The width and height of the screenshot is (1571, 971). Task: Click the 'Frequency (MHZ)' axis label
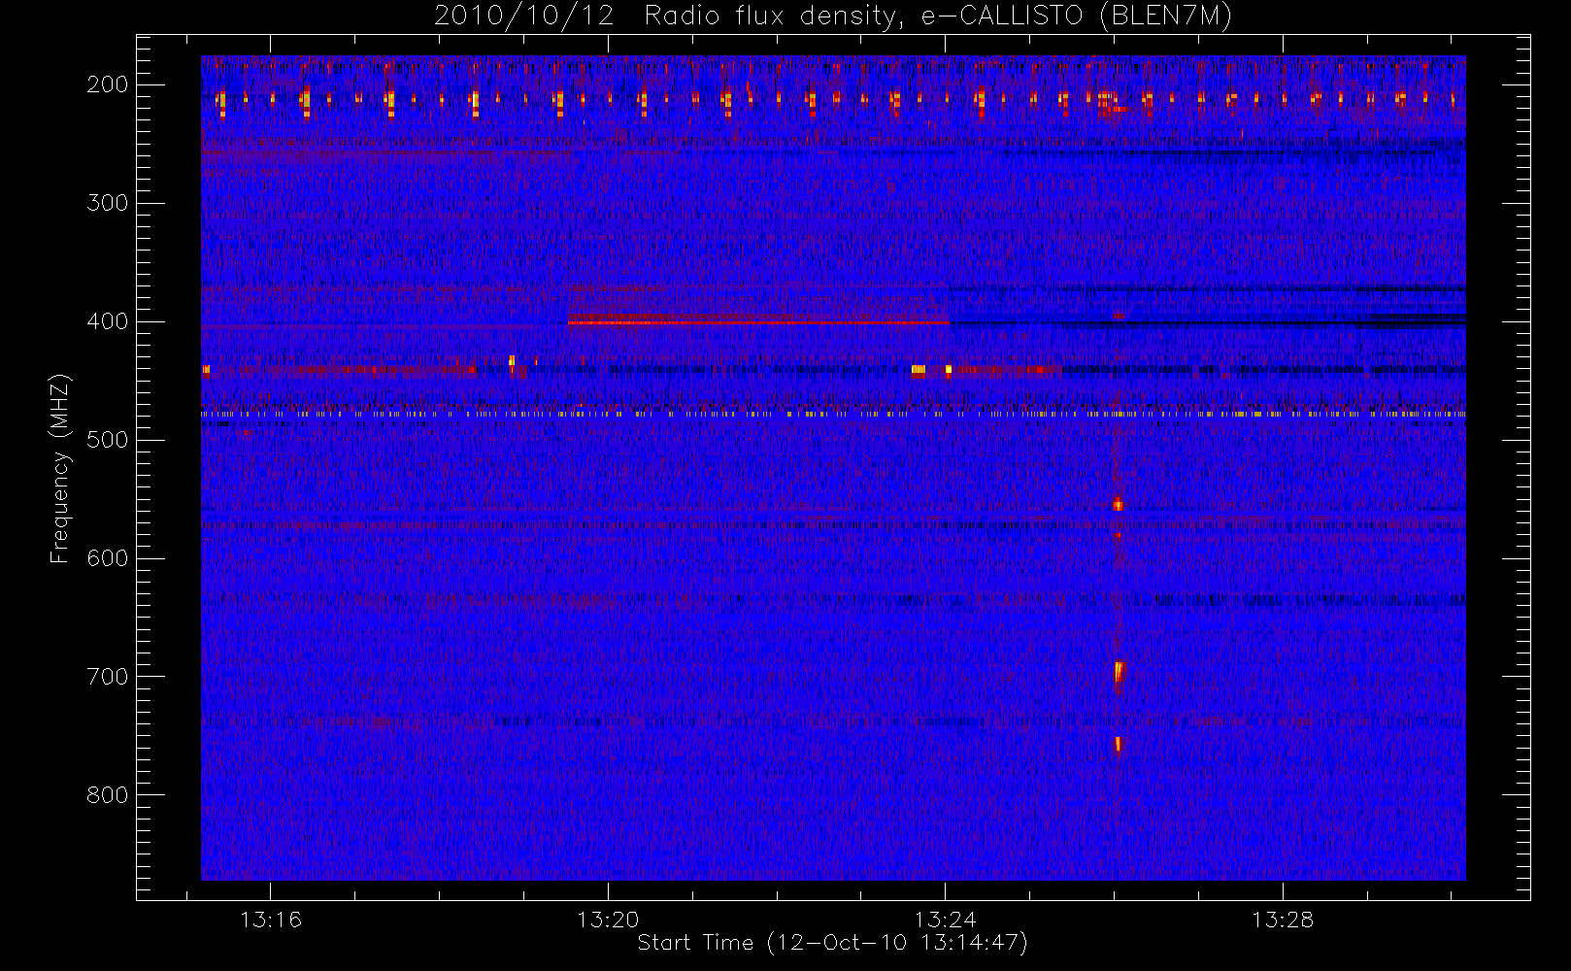coord(60,468)
